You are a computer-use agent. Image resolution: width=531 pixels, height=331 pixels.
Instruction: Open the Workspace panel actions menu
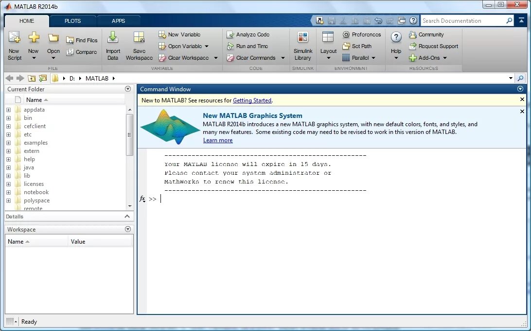[x=128, y=229]
